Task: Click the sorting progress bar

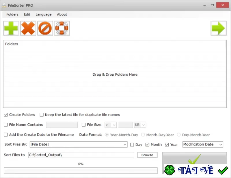Action: (x=81, y=171)
